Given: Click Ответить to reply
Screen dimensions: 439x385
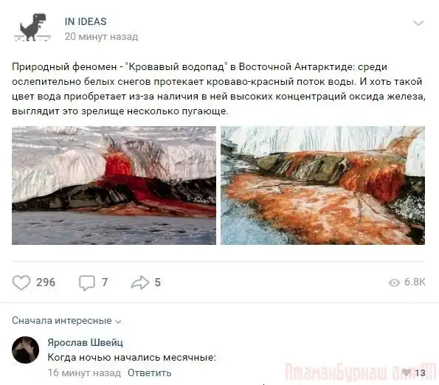Looking at the screenshot, I should coord(150,372).
